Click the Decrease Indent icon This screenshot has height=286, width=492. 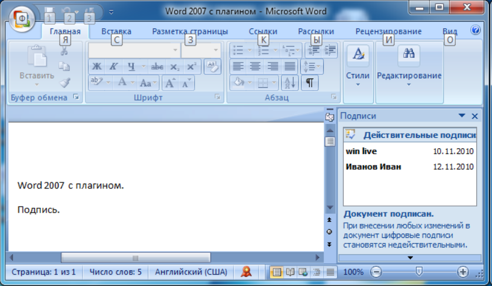click(313, 50)
